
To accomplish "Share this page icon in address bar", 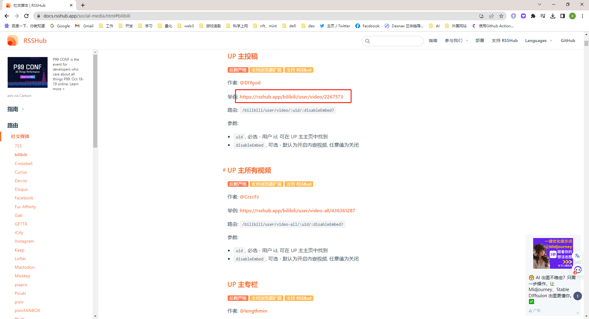I will pyautogui.click(x=491, y=16).
